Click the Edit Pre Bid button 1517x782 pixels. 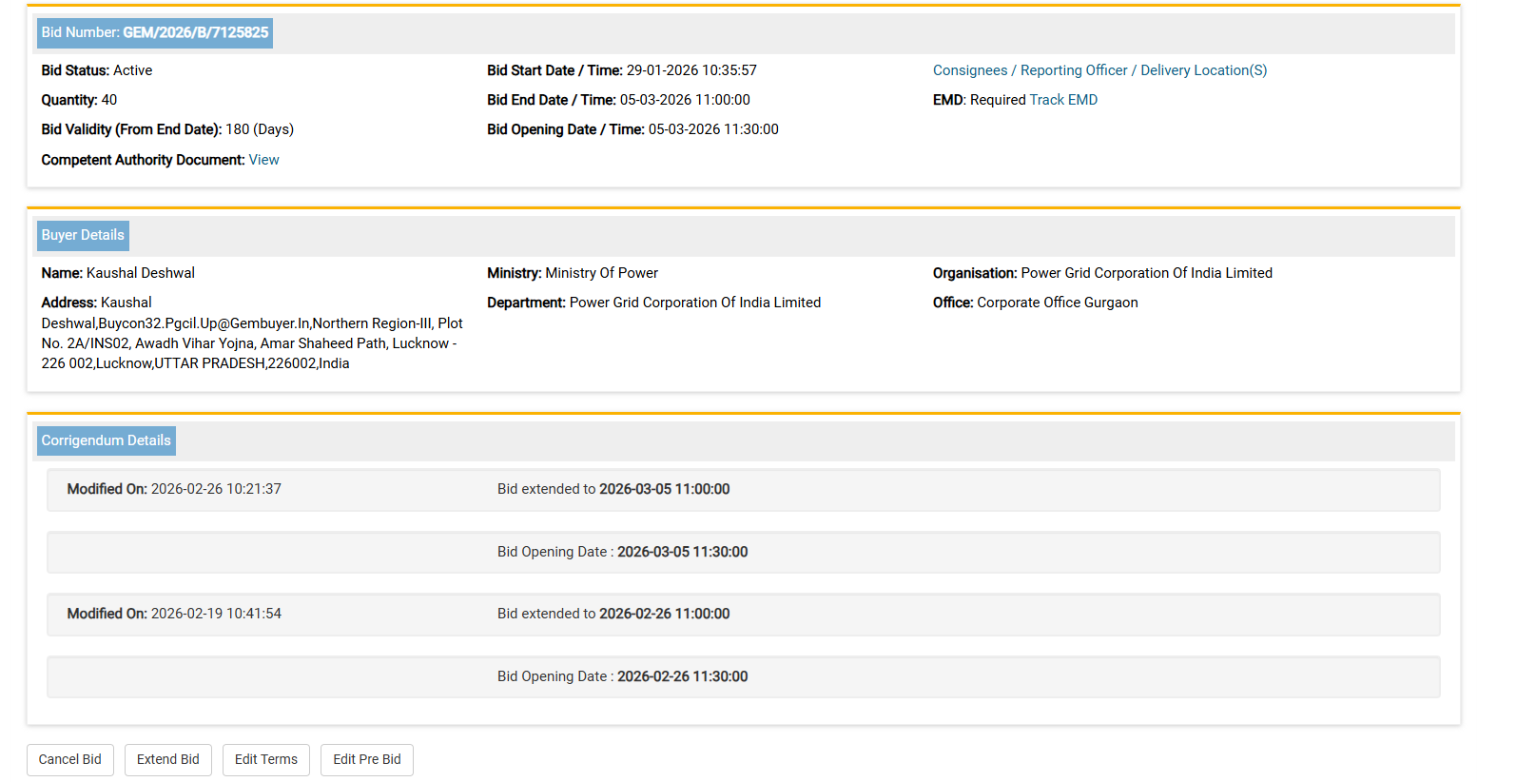click(366, 759)
